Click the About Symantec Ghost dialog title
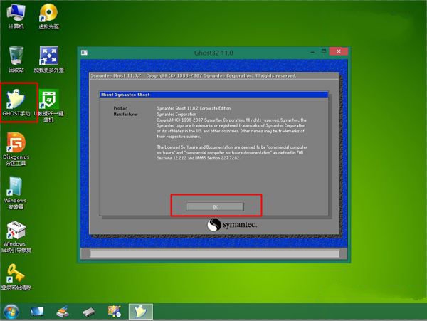 [125, 95]
